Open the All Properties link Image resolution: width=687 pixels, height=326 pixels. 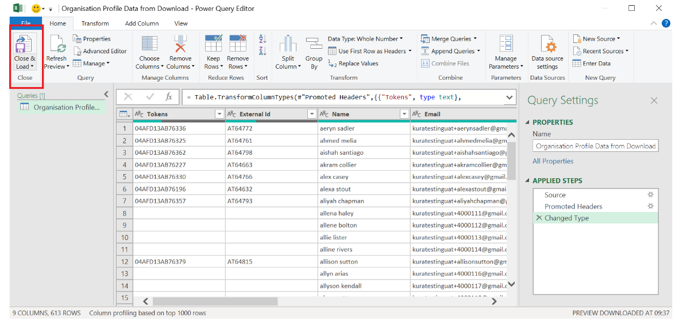point(553,161)
